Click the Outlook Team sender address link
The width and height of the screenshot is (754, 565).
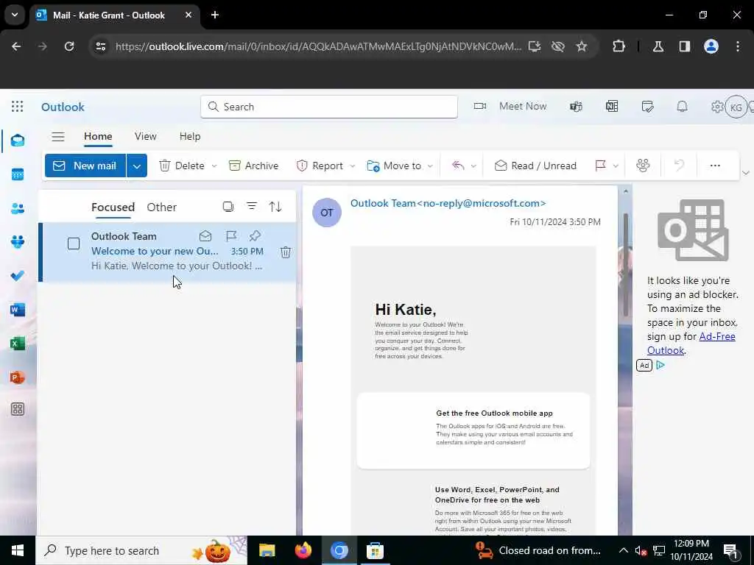(x=448, y=203)
